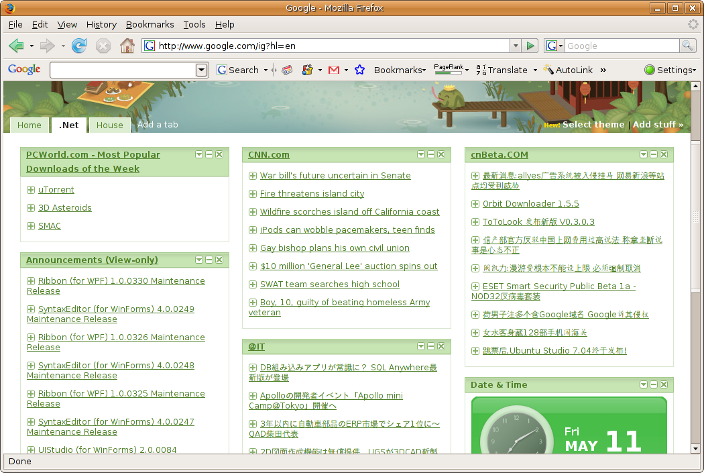Open the View menu
This screenshot has height=473, width=704.
click(x=67, y=24)
